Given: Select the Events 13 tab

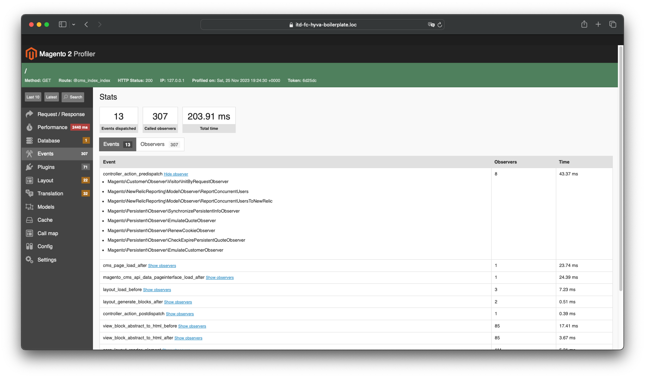Looking at the screenshot, I should coord(117,144).
